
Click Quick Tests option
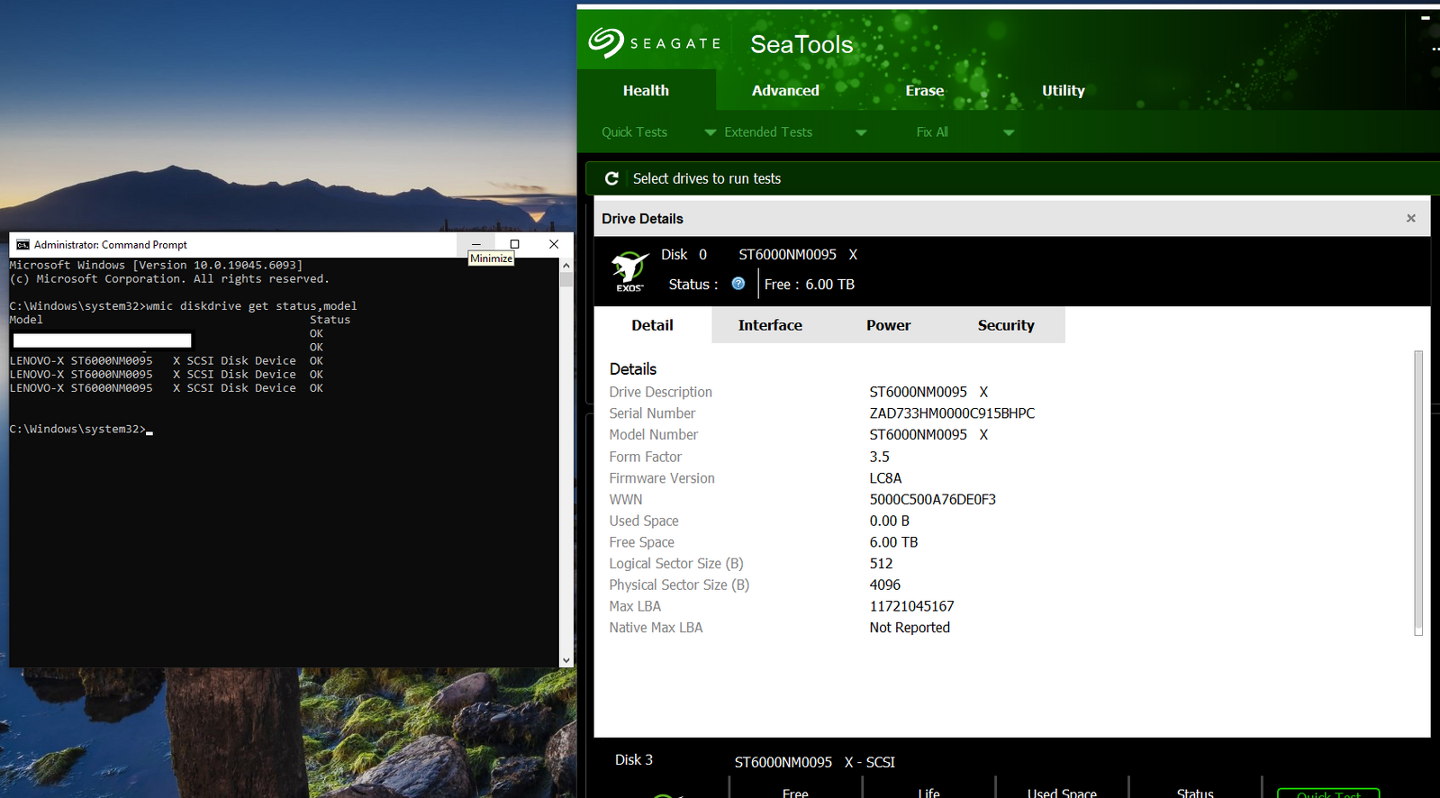coord(635,131)
